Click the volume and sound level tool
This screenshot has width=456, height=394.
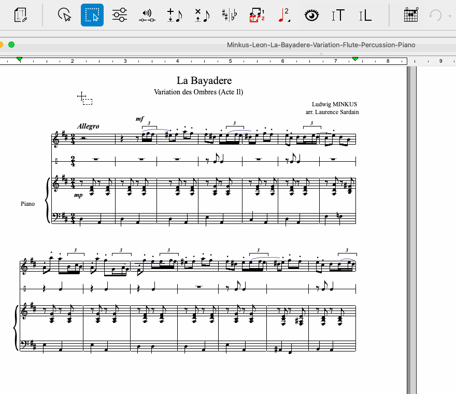(x=147, y=16)
